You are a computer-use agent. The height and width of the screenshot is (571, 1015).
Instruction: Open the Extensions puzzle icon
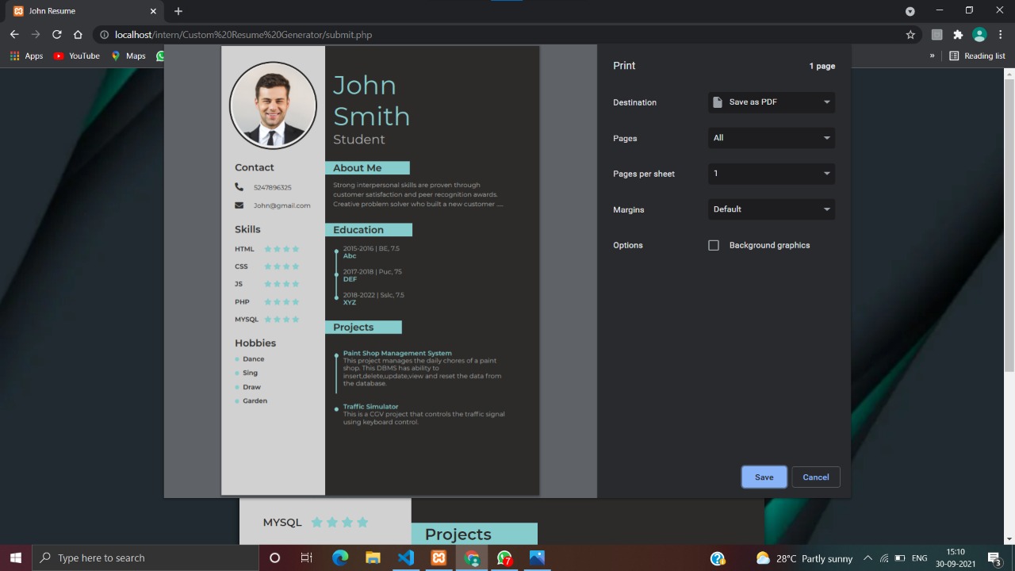(x=958, y=35)
